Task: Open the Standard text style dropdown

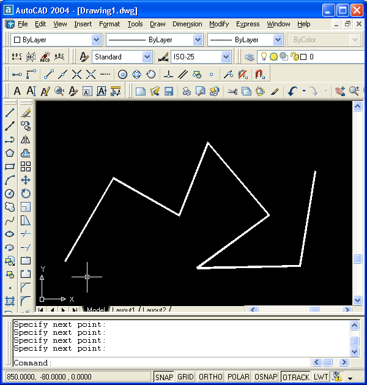Action: coord(147,57)
